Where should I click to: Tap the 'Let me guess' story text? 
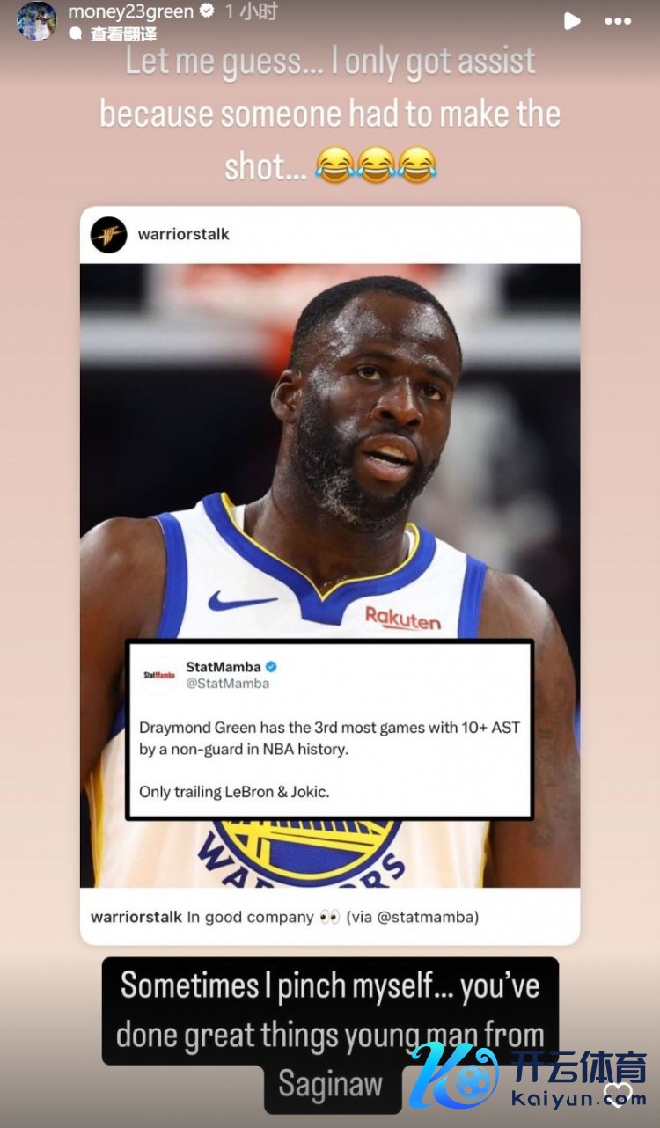[330, 114]
